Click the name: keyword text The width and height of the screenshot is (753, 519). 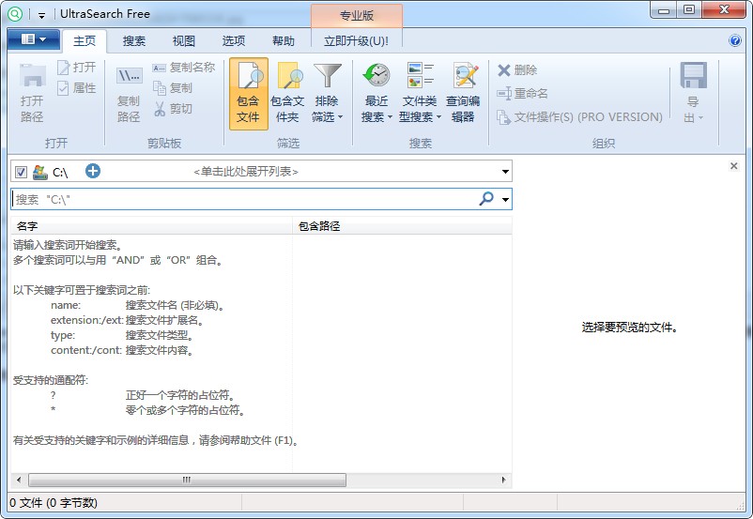pyautogui.click(x=66, y=305)
